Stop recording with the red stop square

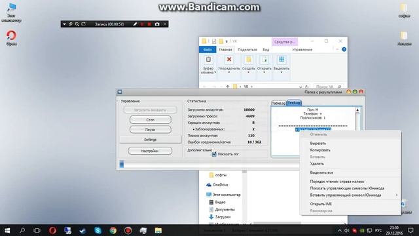149,24
